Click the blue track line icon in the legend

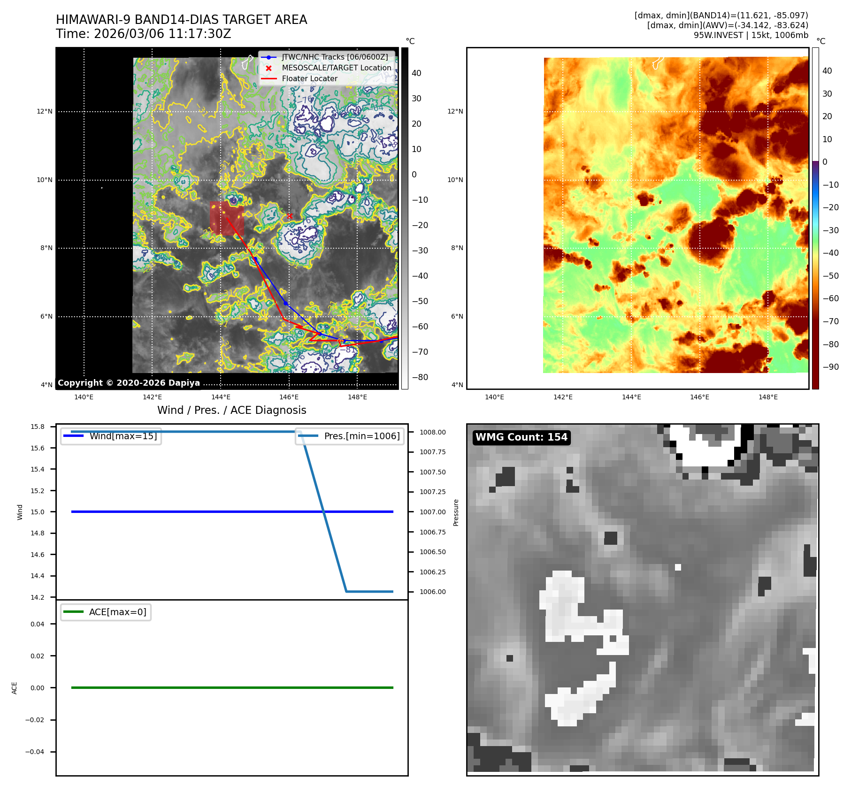coord(268,57)
